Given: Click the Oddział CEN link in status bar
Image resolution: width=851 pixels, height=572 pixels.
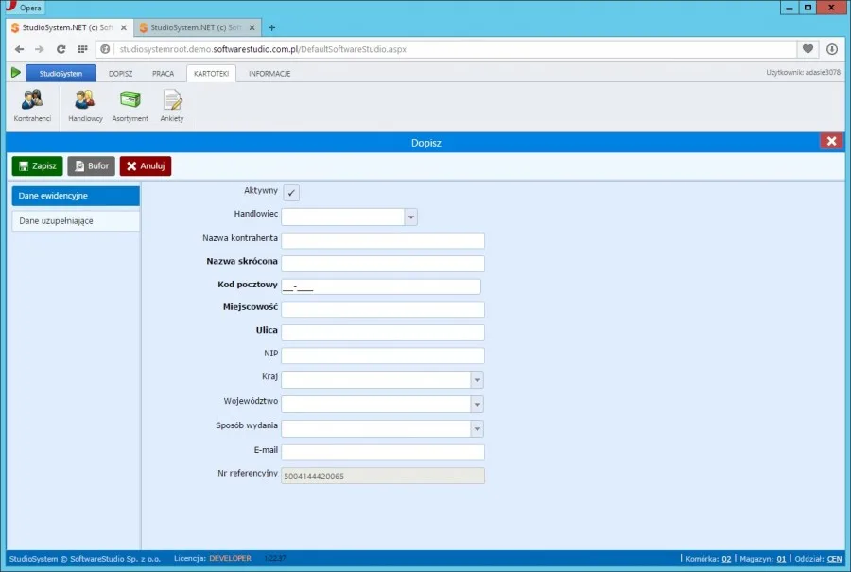Looking at the screenshot, I should click(x=835, y=559).
